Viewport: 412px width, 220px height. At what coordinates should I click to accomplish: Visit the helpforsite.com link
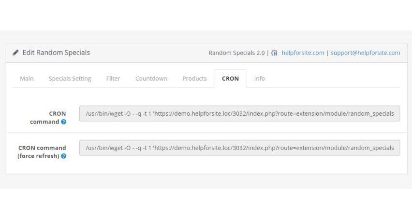[303, 53]
